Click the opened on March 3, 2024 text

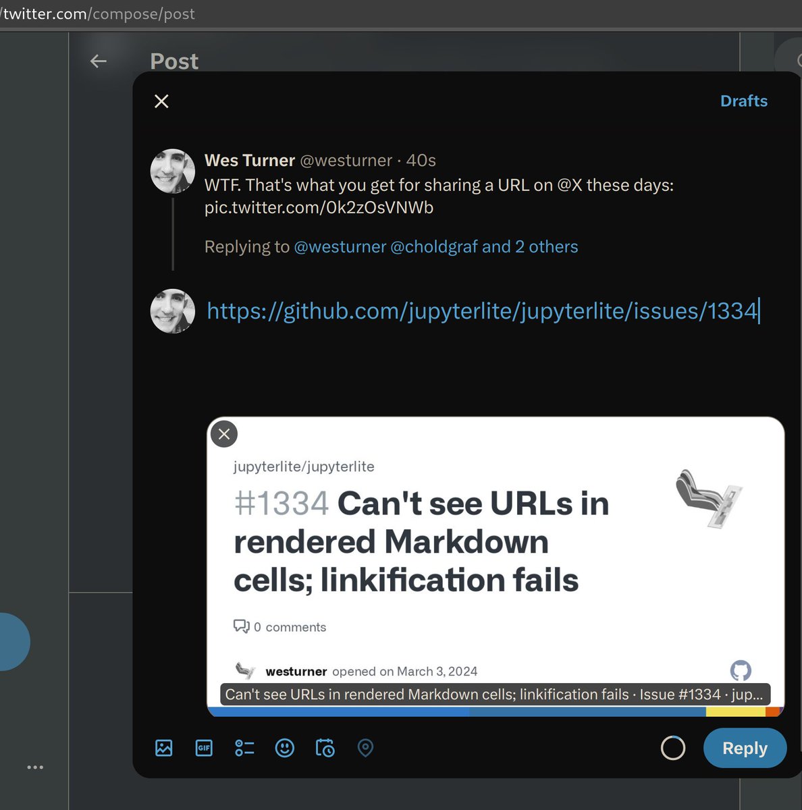[x=404, y=672]
